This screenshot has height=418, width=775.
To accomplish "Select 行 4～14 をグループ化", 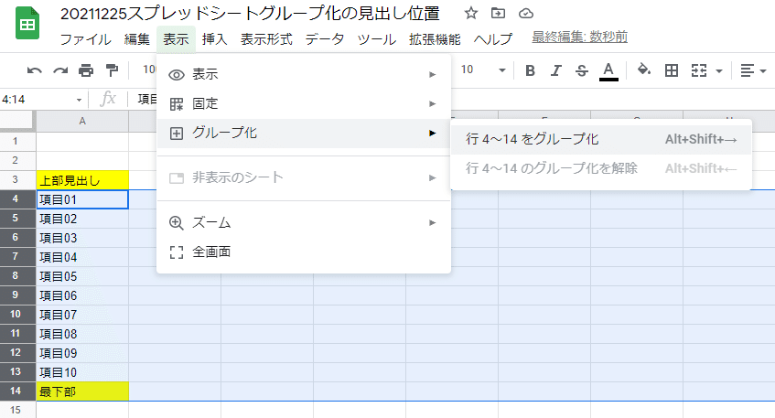I will [601, 139].
